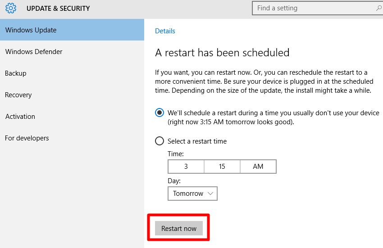This screenshot has height=248, width=383.
Task: Focus the Find a setting box
Action: point(318,8)
